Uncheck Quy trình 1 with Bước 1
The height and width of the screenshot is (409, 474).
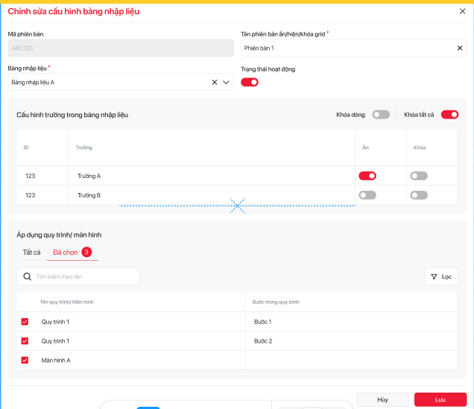click(25, 322)
